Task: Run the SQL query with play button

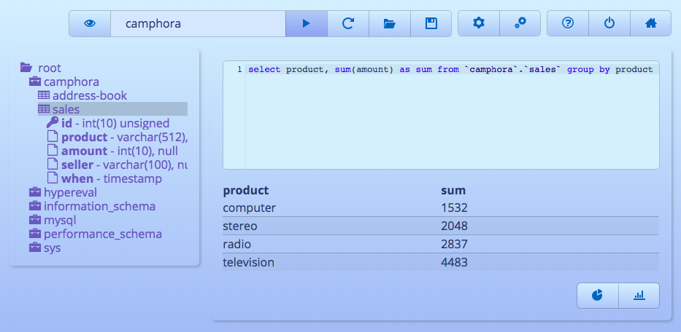Action: point(307,23)
